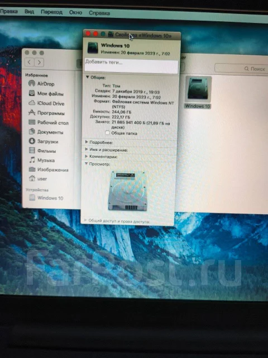Click the drive preview thumbnail
The width and height of the screenshot is (268, 358).
pyautogui.click(x=128, y=191)
